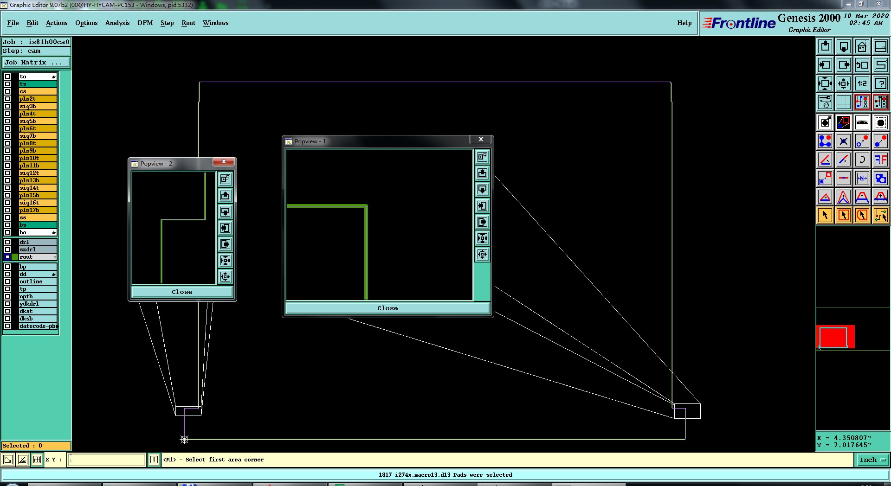Toggle display checkbox for layer pln2t
This screenshot has height=486, width=891.
[7, 99]
